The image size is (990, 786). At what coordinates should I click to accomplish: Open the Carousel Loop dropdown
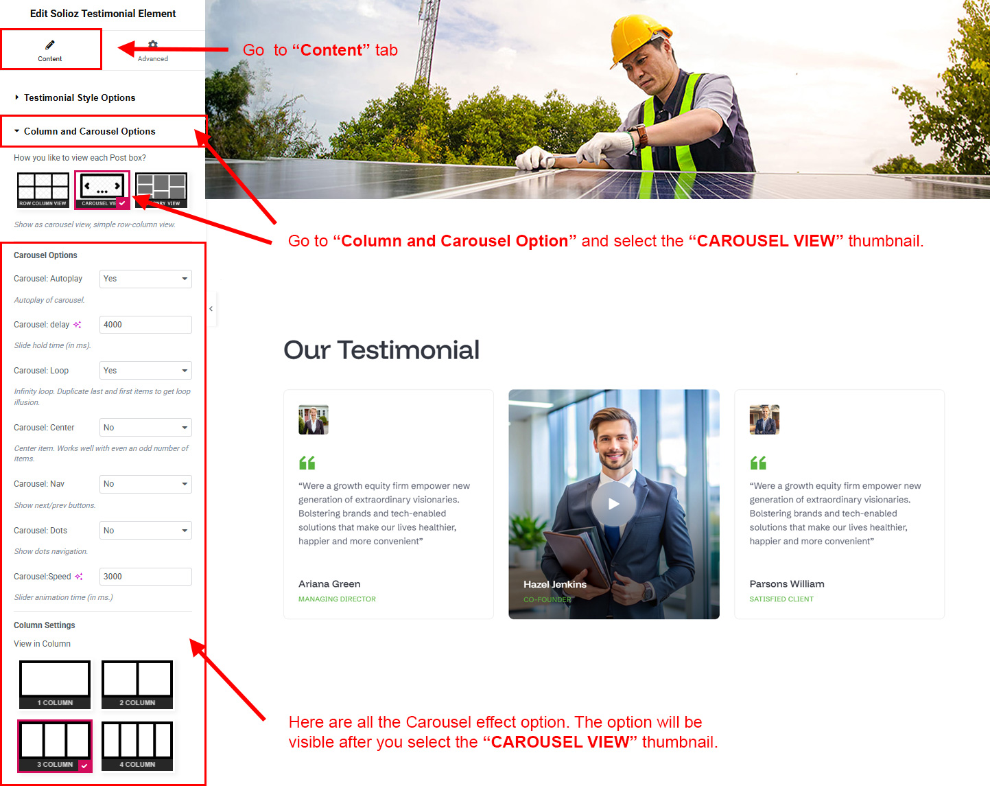[145, 371]
